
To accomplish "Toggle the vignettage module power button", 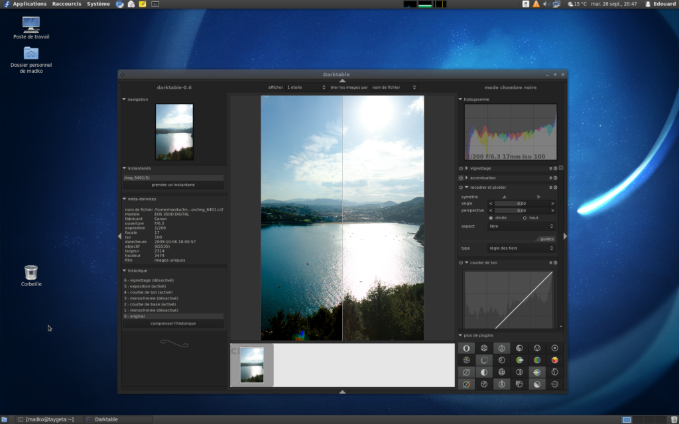I will point(461,168).
